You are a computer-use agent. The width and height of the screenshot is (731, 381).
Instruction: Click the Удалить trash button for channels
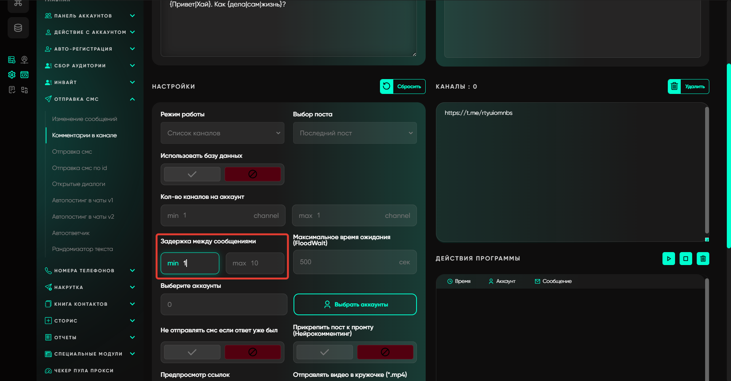(688, 86)
